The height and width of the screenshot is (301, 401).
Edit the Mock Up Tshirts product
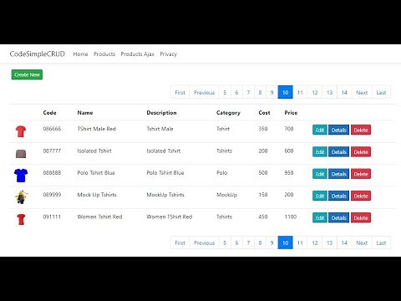[320, 196]
